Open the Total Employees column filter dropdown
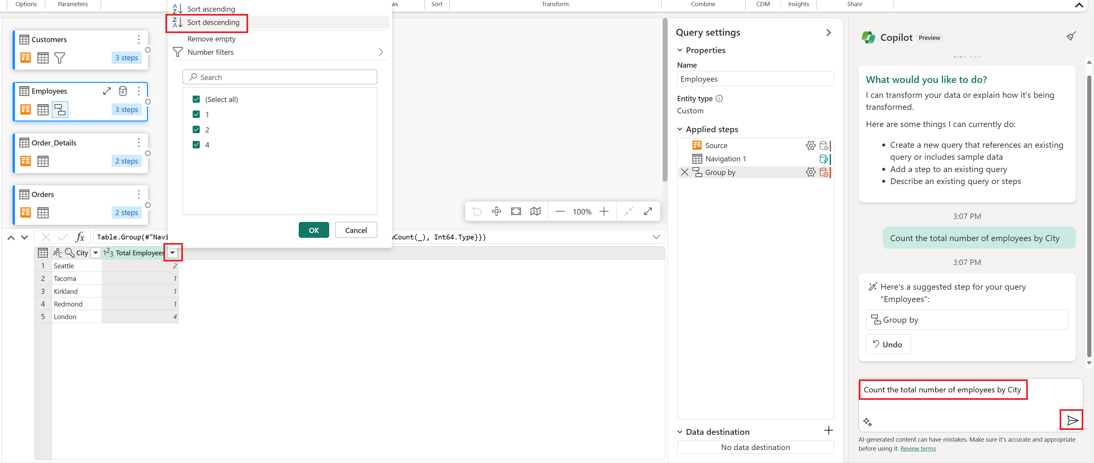Image resolution: width=1094 pixels, height=463 pixels. coord(173,252)
